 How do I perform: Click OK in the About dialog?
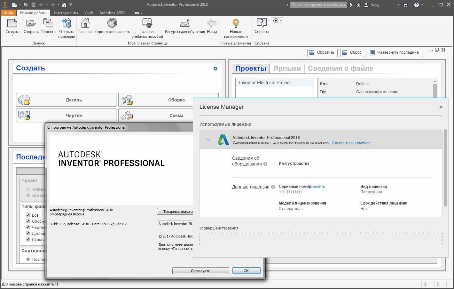point(246,271)
